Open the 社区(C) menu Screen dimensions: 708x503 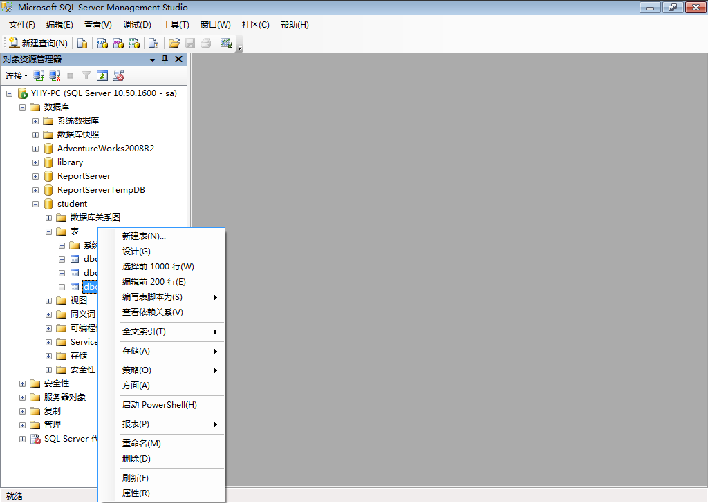256,25
